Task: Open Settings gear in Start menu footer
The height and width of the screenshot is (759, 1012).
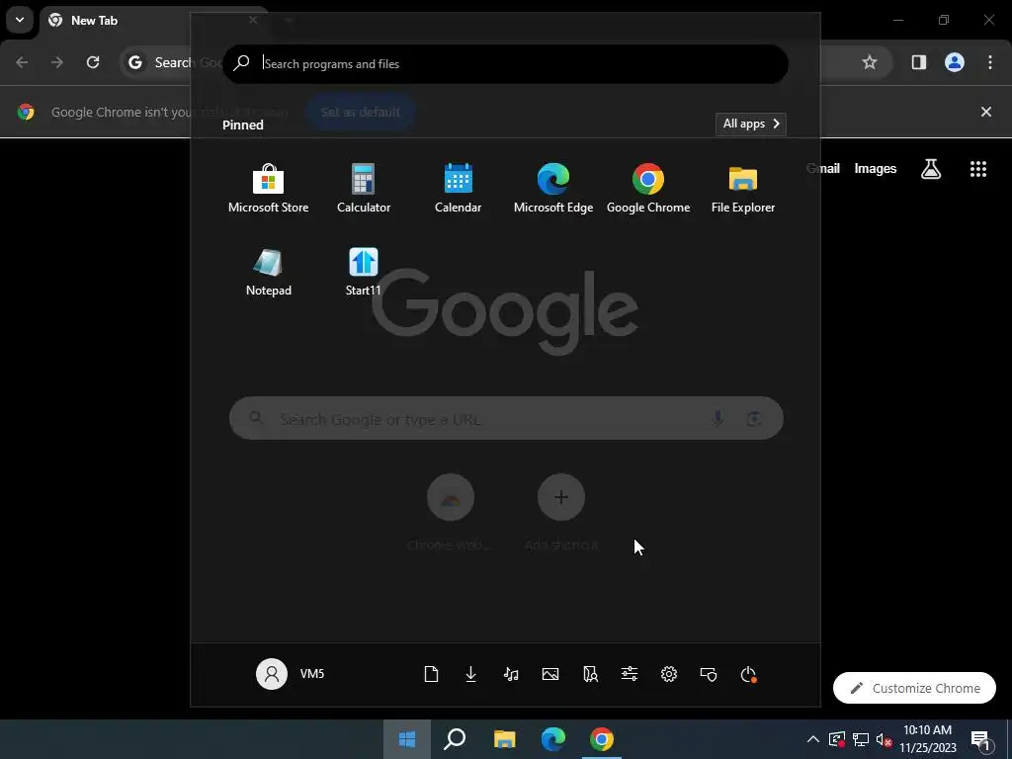Action: 669,674
